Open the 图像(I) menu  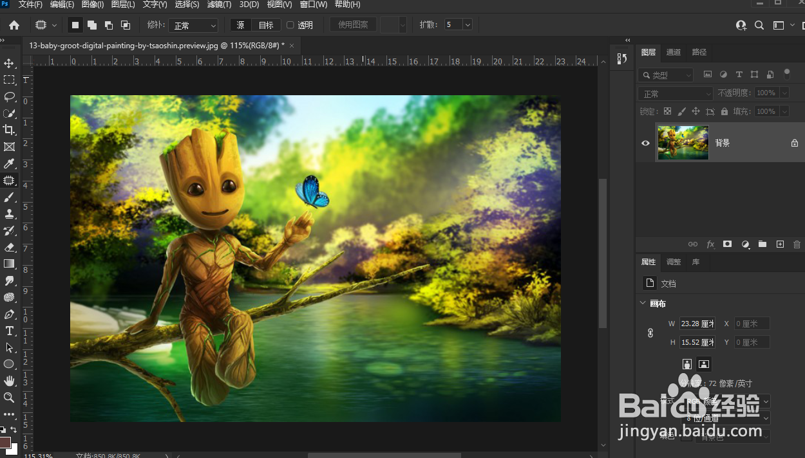coord(93,5)
